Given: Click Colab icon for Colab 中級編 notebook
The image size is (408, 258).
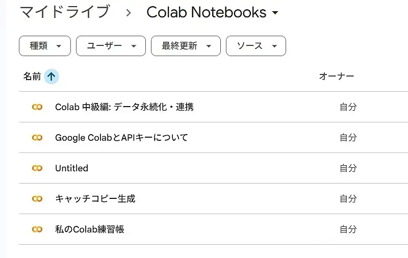Looking at the screenshot, I should coord(37,107).
